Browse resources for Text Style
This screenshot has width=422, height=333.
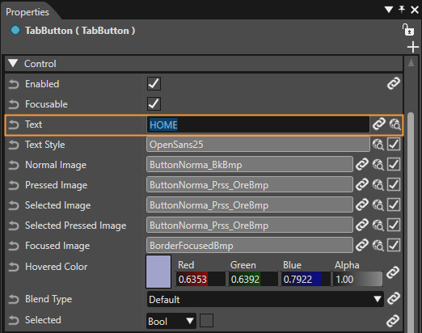[378, 145]
